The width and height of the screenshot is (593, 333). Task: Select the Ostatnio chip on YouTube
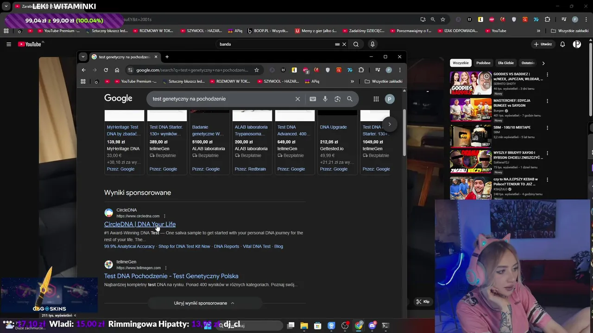click(528, 63)
